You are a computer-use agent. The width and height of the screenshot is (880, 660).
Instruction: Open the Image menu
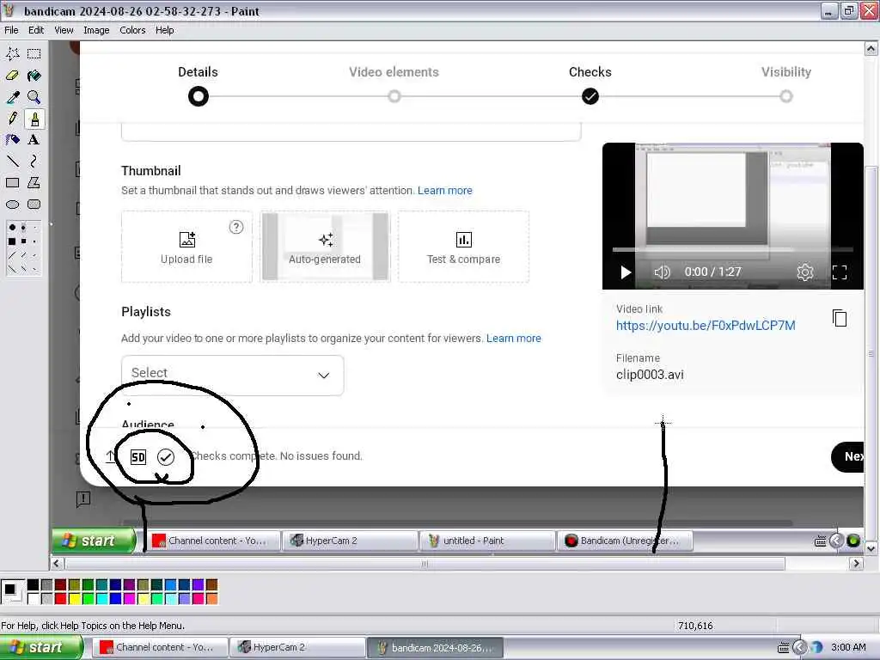click(x=96, y=30)
